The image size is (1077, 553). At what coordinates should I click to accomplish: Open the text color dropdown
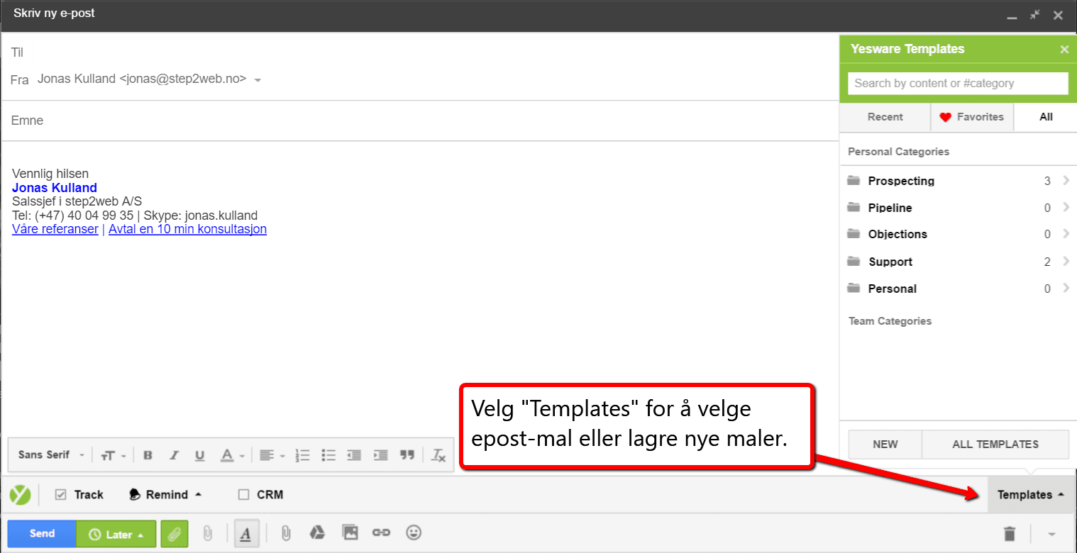232,455
